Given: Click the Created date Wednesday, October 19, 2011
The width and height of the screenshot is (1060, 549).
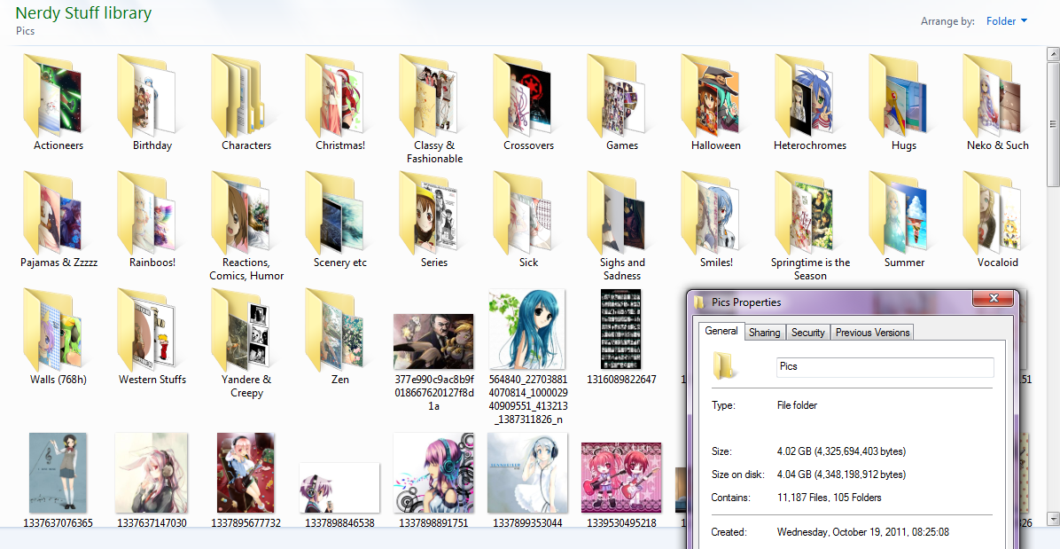Looking at the screenshot, I should 862,532.
